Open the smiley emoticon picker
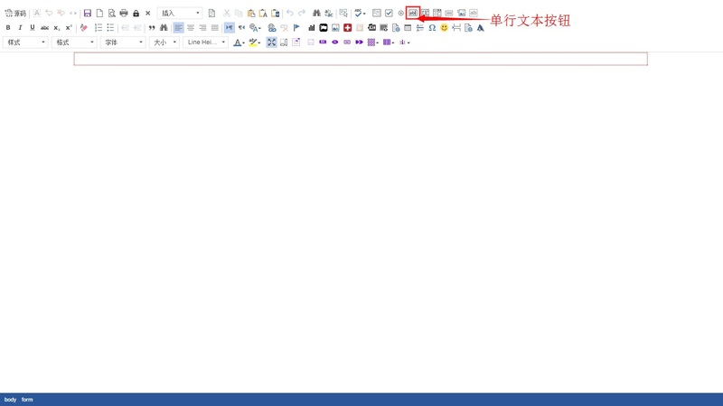This screenshot has width=723, height=406. click(x=444, y=28)
